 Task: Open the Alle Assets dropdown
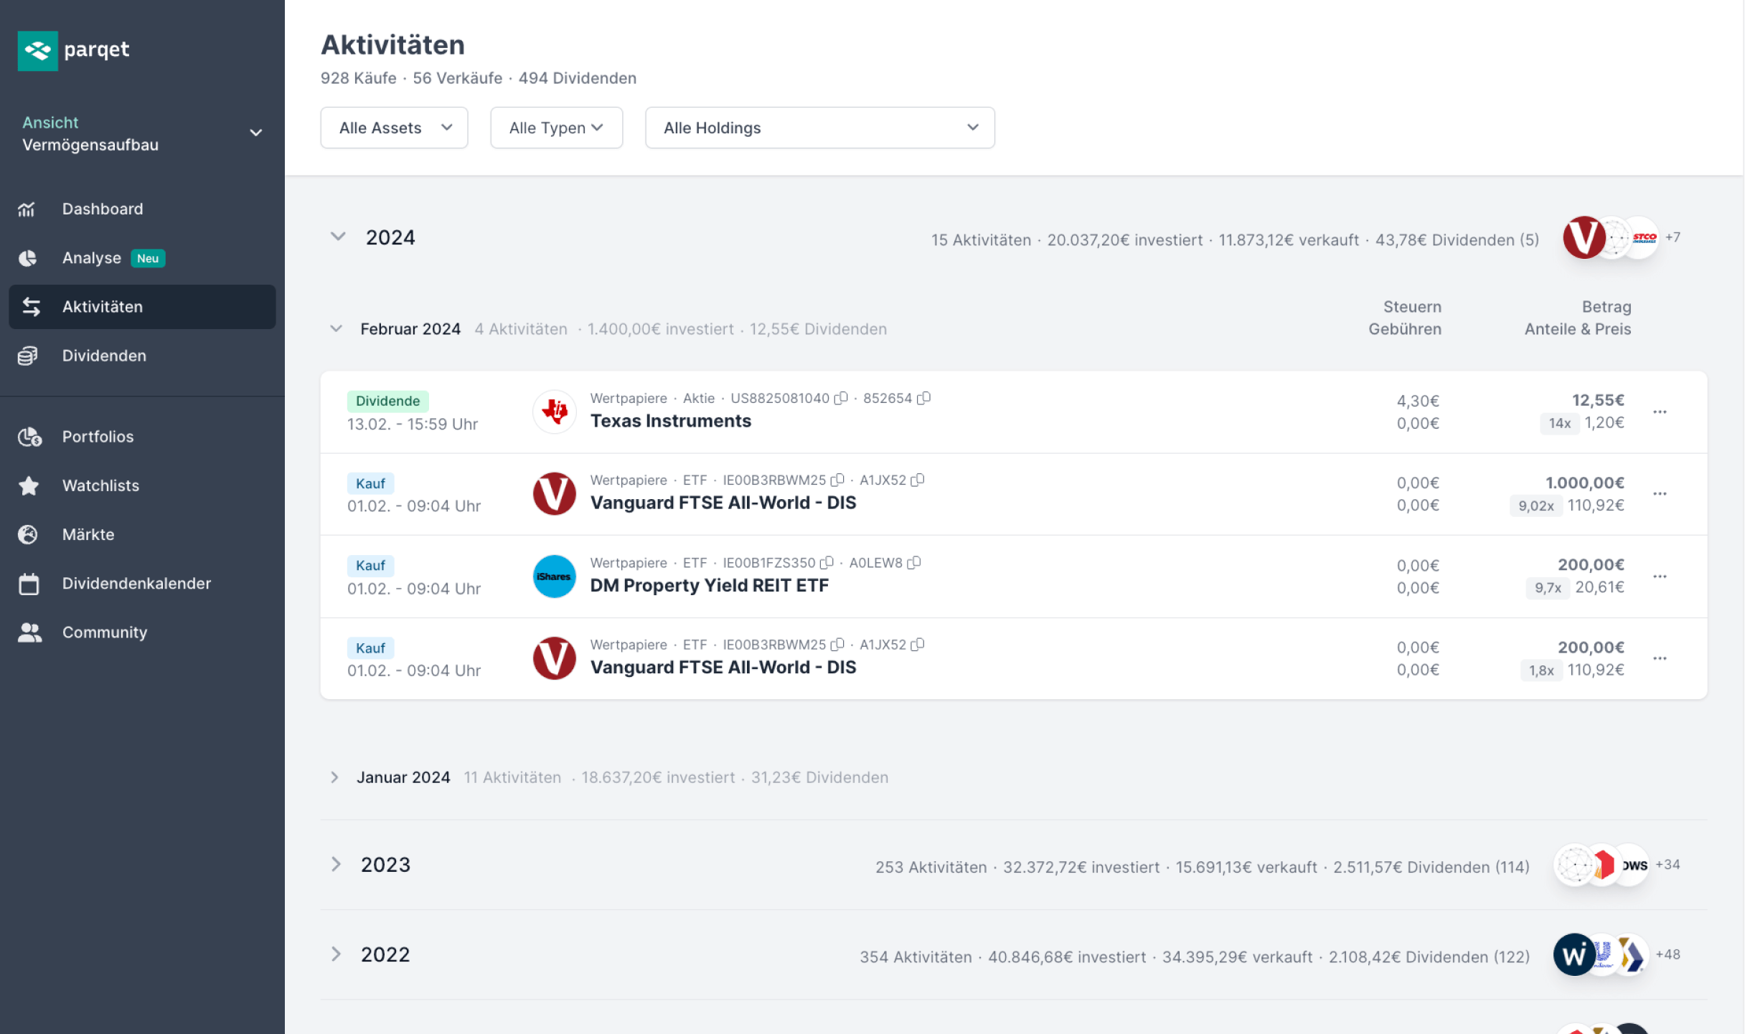[x=394, y=128]
